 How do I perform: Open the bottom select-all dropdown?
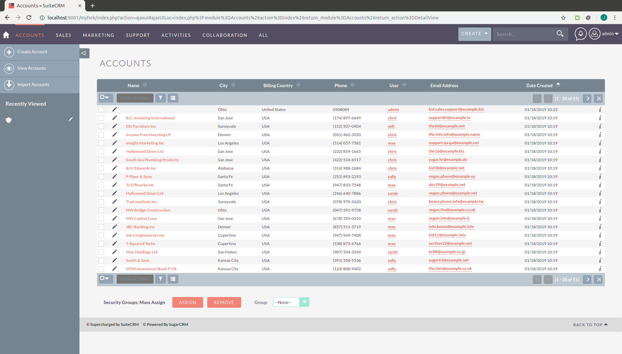click(x=105, y=279)
